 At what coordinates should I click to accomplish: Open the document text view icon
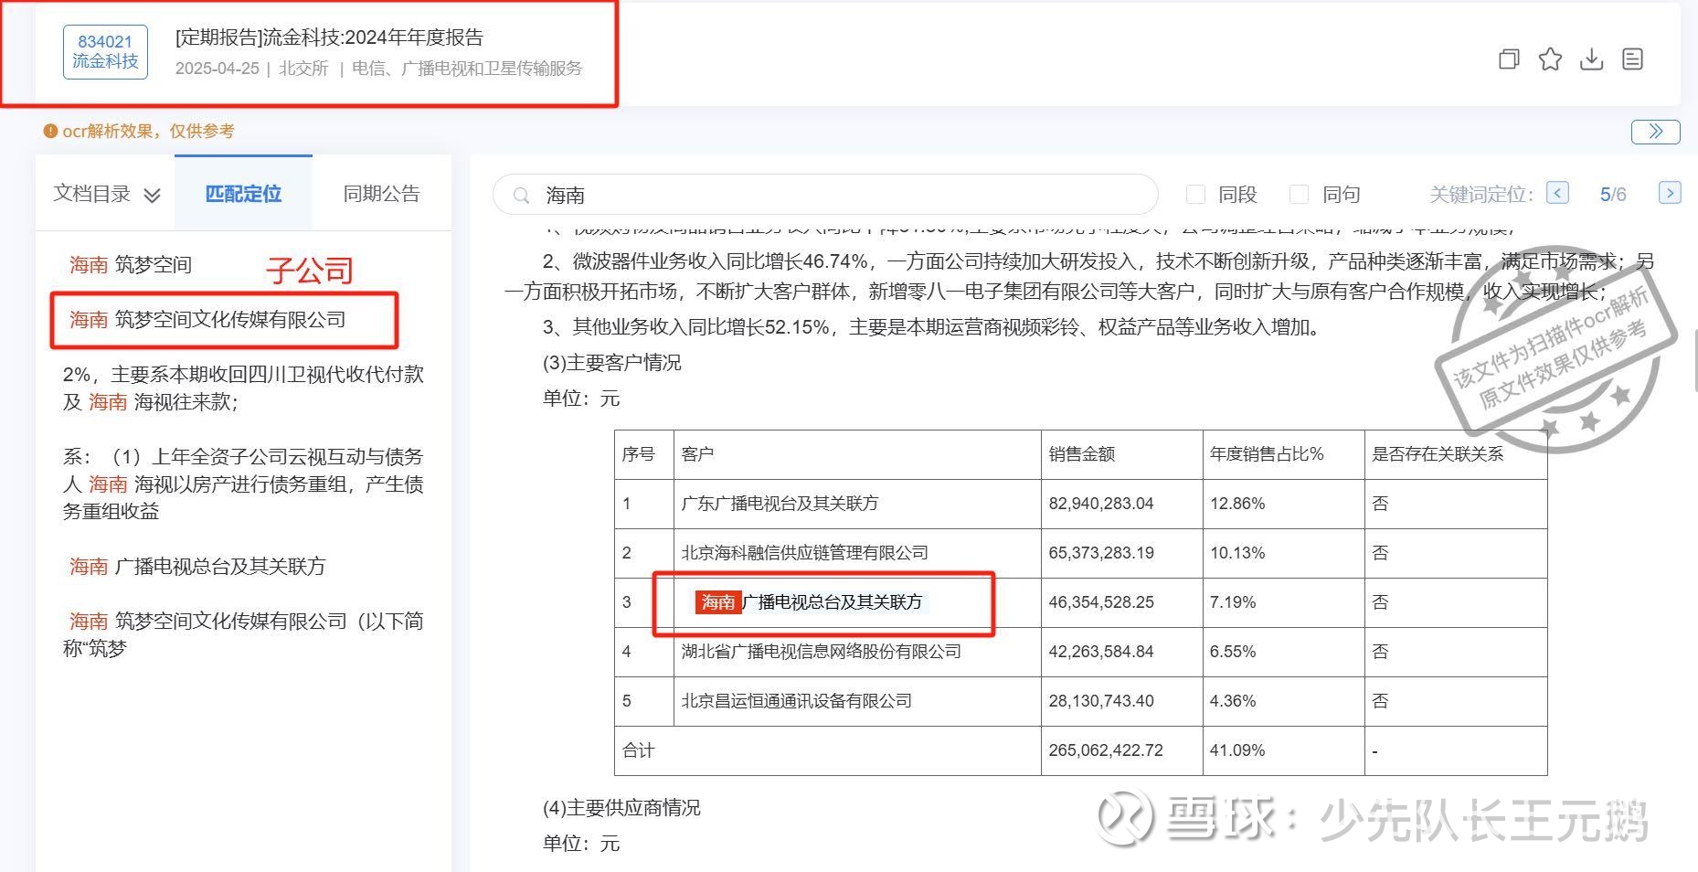[x=1632, y=59]
